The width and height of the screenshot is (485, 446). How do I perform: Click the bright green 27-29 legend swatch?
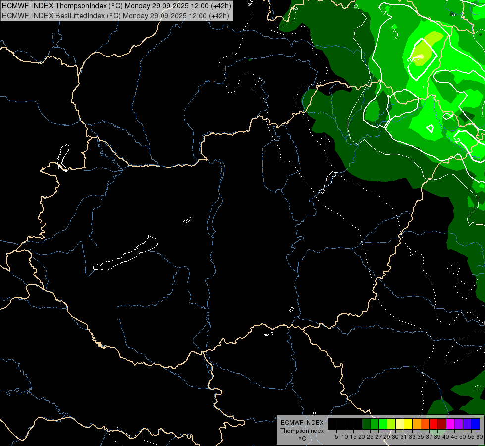(383, 424)
